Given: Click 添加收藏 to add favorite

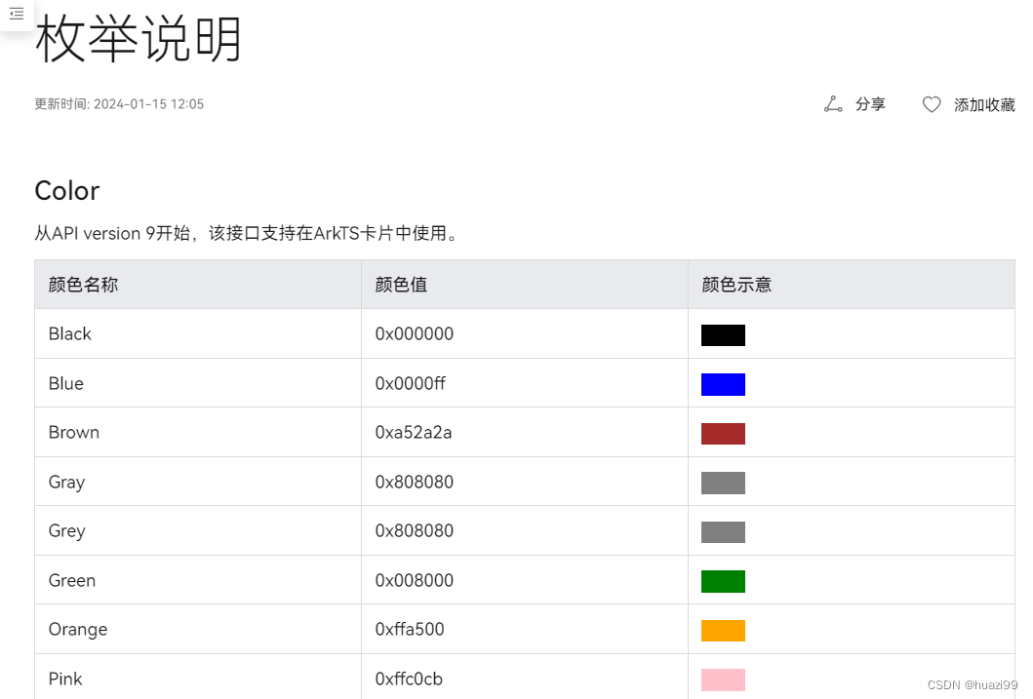Looking at the screenshot, I should [984, 104].
